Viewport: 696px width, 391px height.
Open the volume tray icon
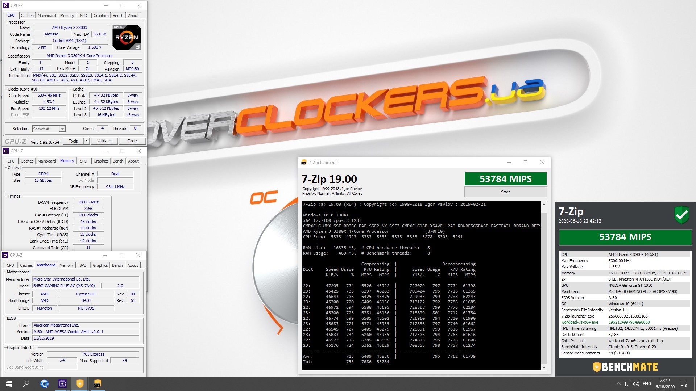pos(636,384)
